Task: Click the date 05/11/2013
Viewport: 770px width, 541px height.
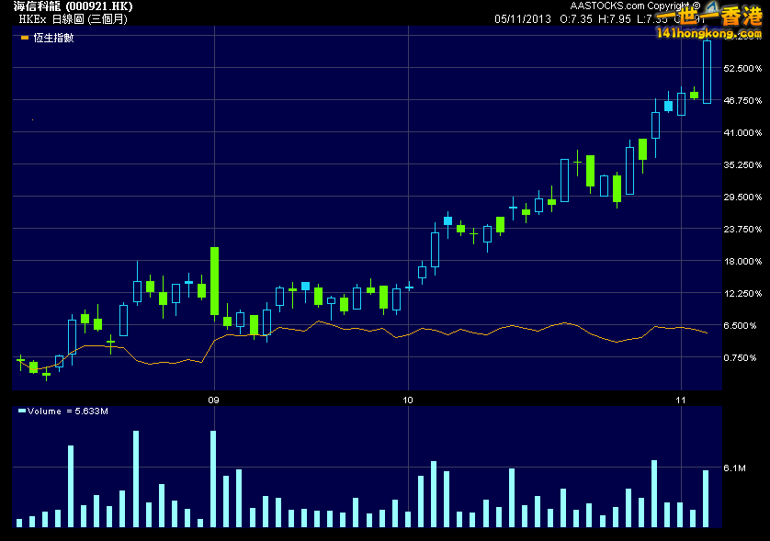Action: [523, 19]
